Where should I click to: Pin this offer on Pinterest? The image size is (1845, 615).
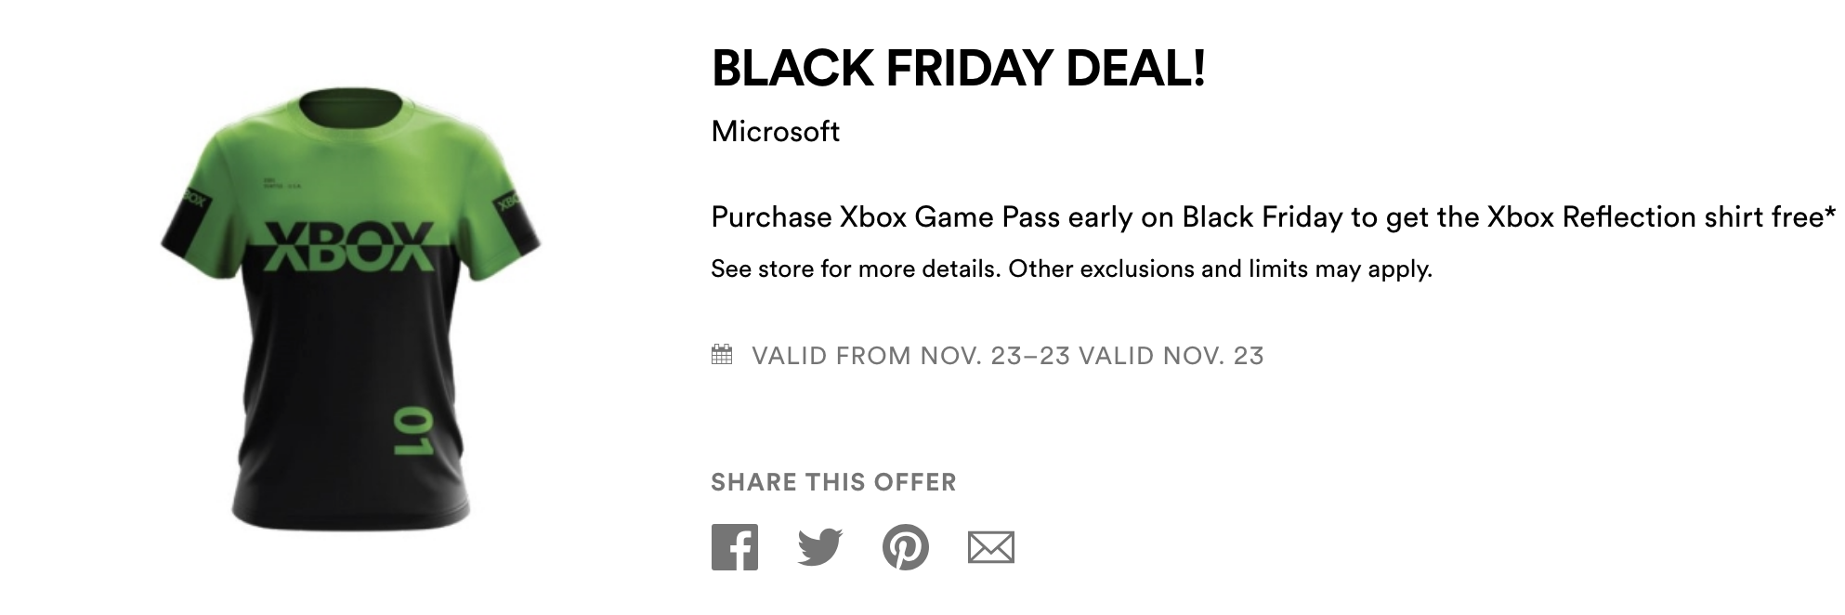point(905,547)
